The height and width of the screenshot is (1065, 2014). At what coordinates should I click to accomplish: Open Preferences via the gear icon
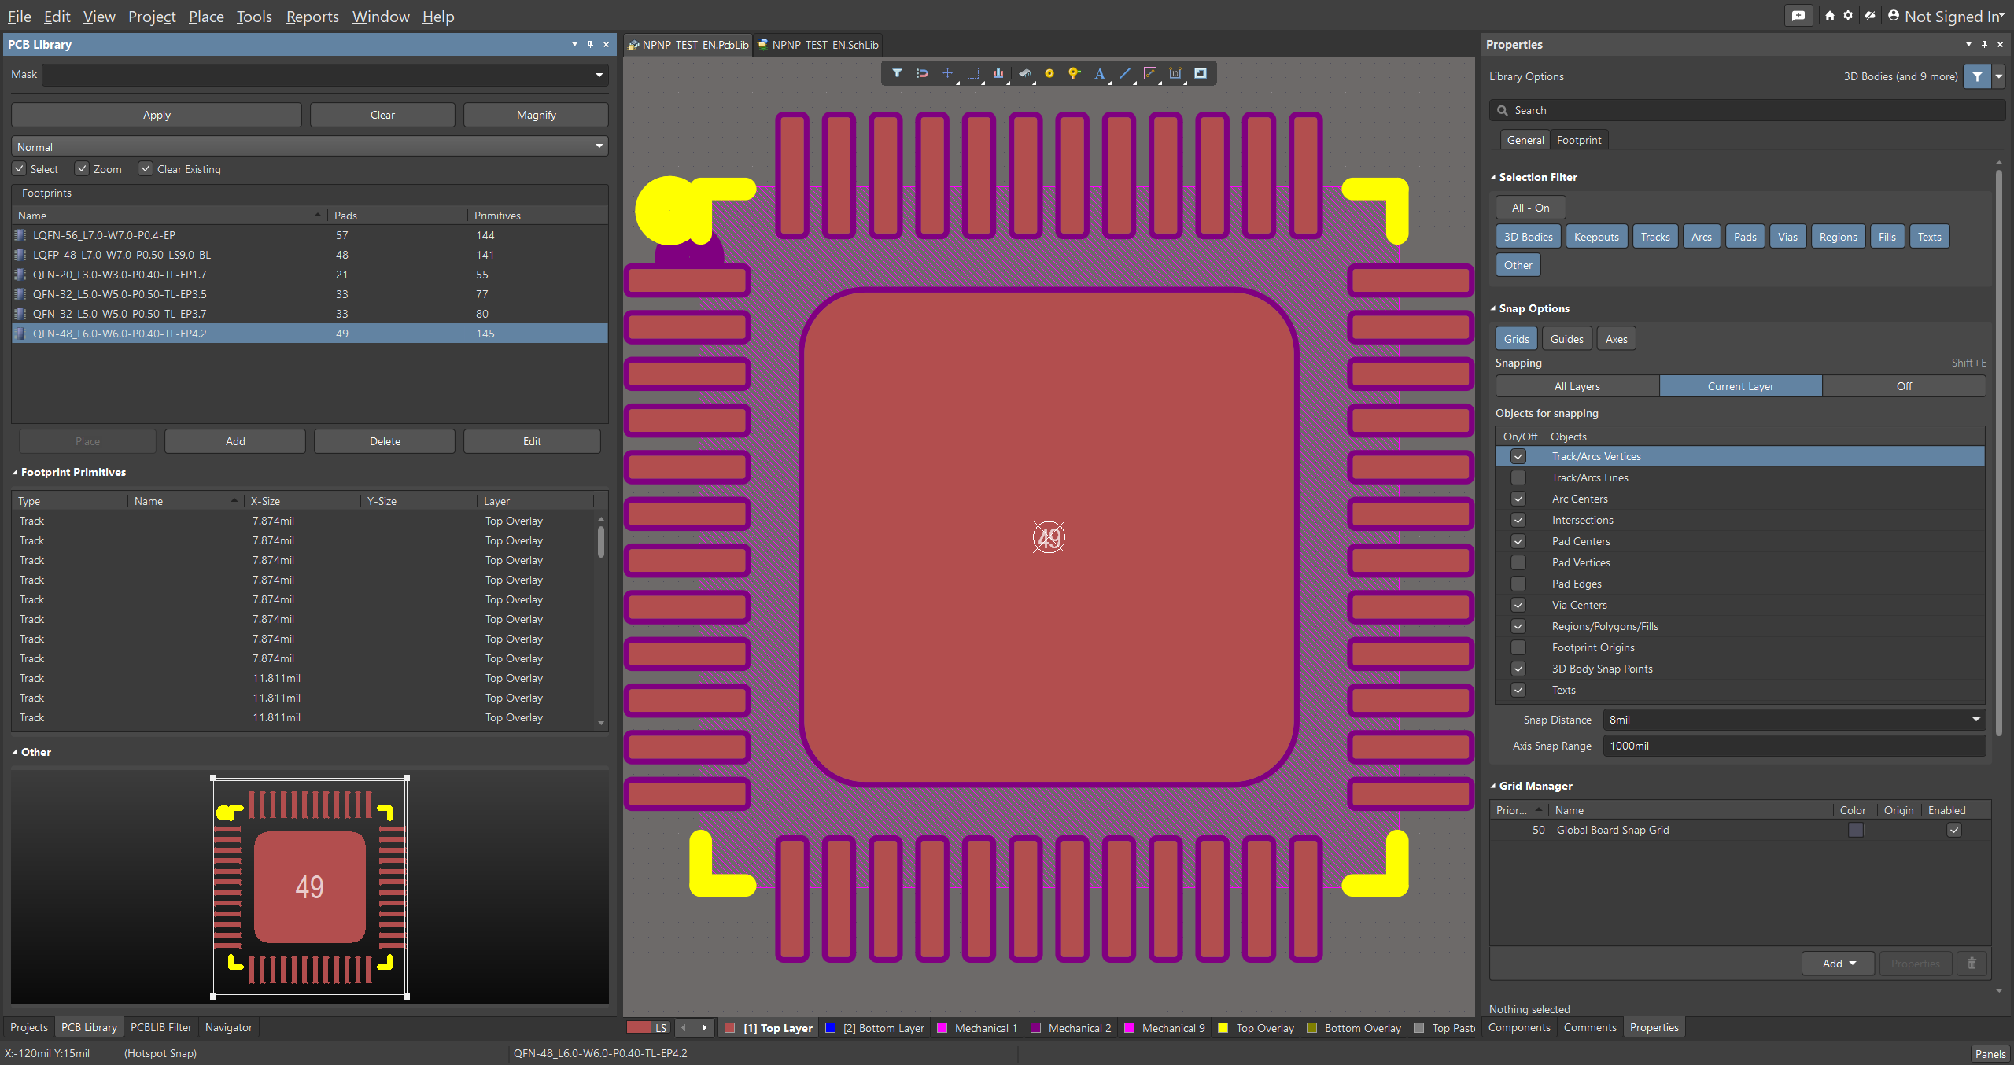point(1848,16)
